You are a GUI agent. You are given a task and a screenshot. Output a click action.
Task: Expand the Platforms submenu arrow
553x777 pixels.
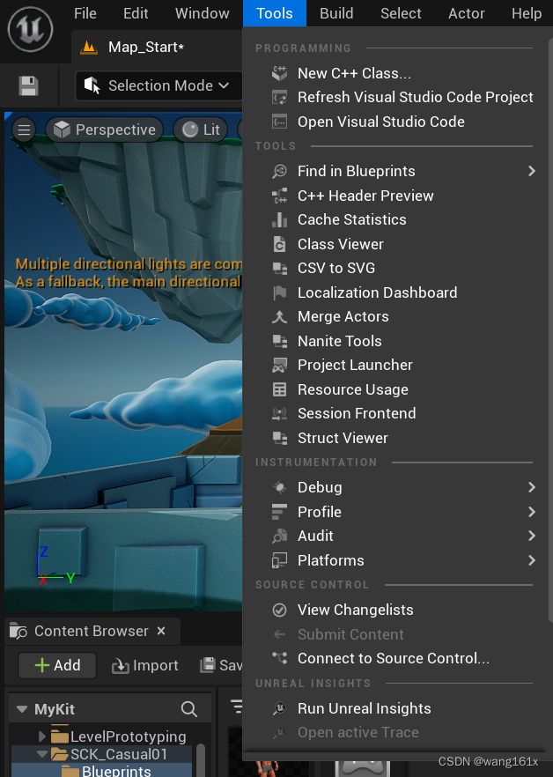click(532, 560)
